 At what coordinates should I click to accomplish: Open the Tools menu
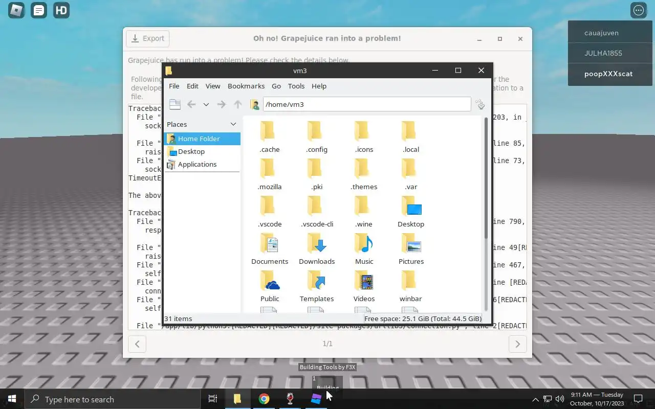pyautogui.click(x=296, y=86)
